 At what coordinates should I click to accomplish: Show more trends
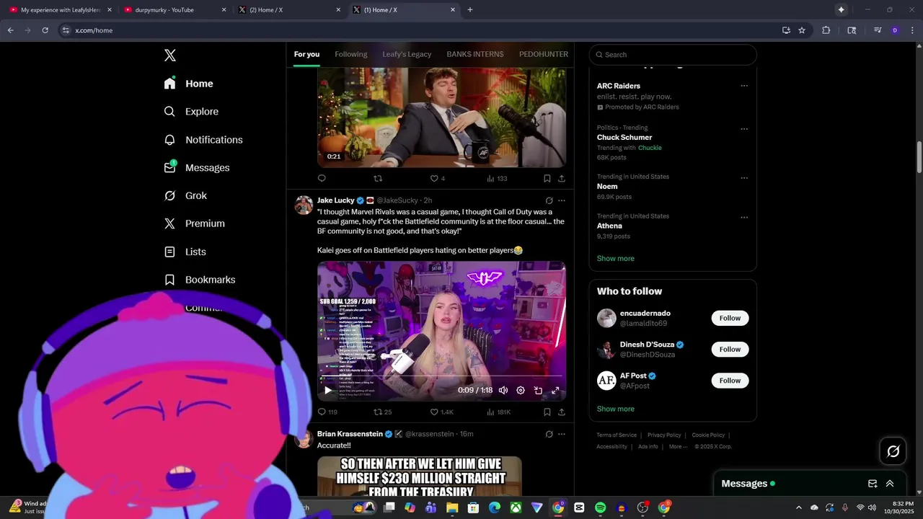(x=615, y=259)
